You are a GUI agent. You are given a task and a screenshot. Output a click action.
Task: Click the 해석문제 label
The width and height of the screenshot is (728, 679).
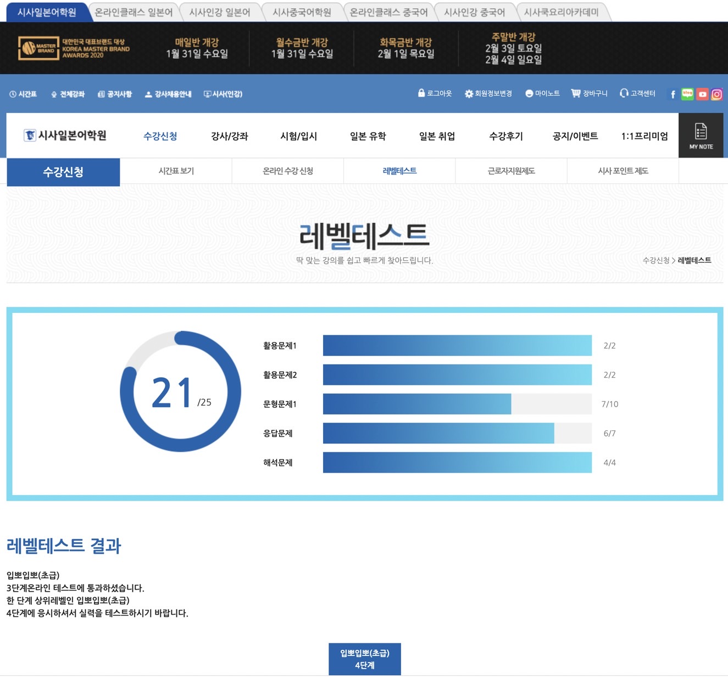click(x=277, y=462)
